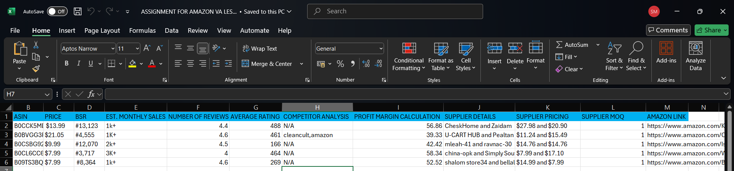
Task: Open Format as Table gallery
Action: tap(441, 56)
